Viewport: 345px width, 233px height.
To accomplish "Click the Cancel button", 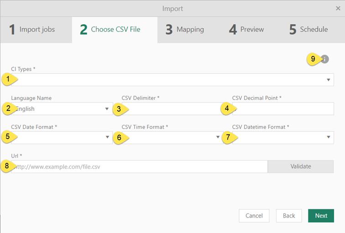I will tap(254, 216).
